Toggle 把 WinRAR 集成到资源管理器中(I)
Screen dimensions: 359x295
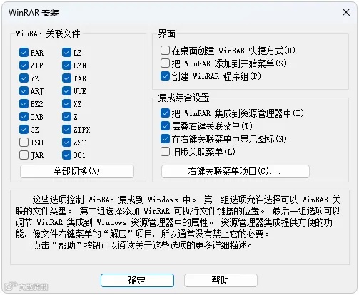[165, 113]
